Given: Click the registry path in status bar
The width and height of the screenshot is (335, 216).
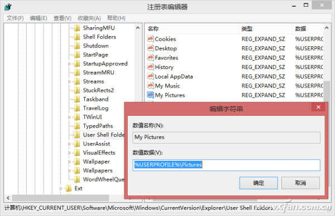Looking at the screenshot, I should (138, 208).
